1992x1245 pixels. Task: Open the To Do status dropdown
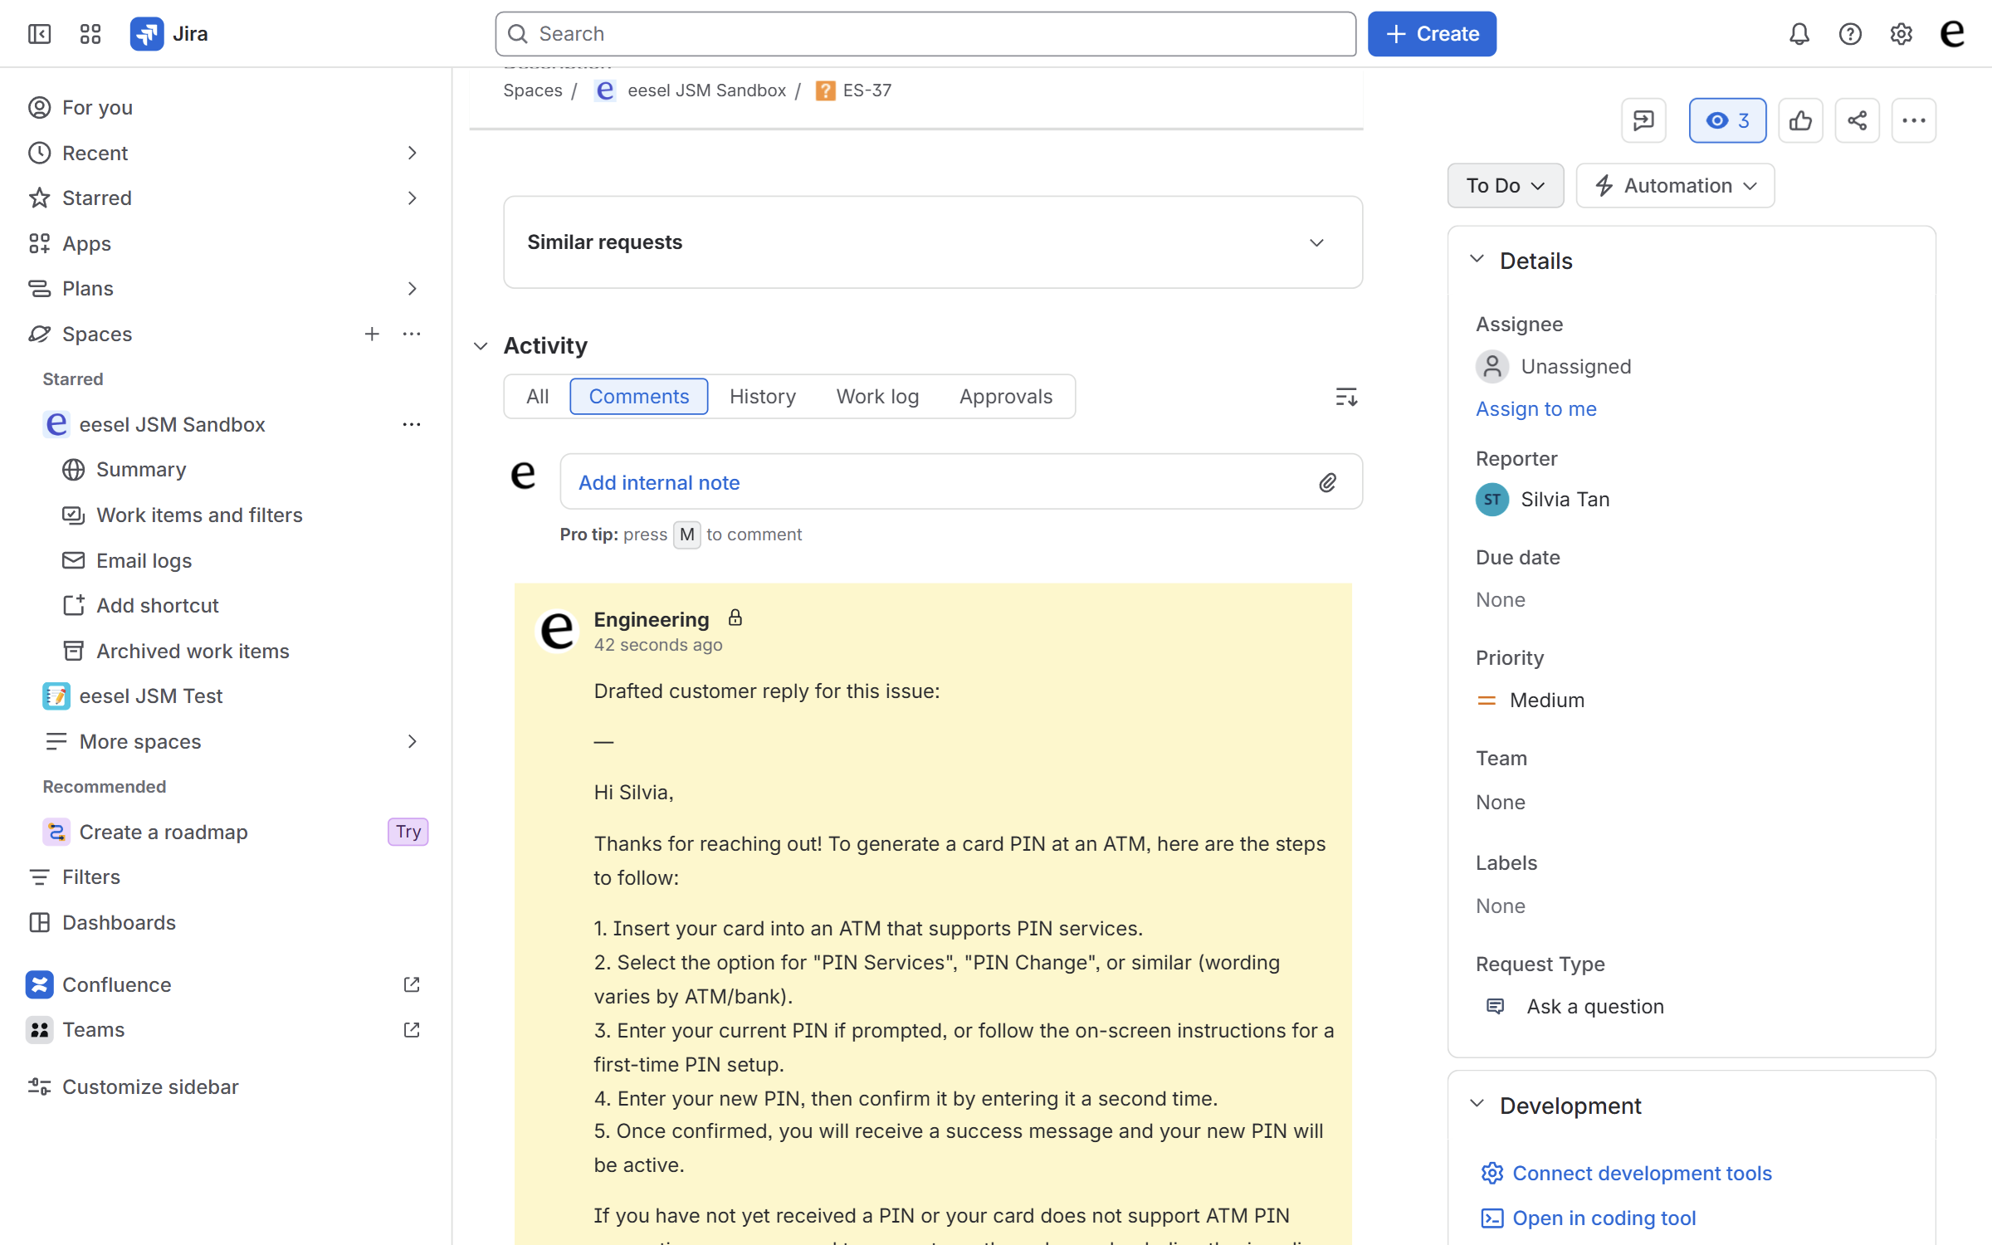coord(1506,185)
